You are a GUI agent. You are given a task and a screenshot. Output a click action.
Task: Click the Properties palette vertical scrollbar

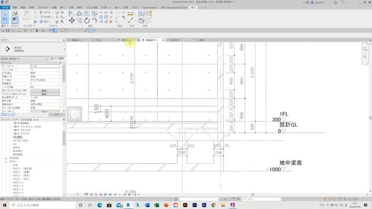64,74
